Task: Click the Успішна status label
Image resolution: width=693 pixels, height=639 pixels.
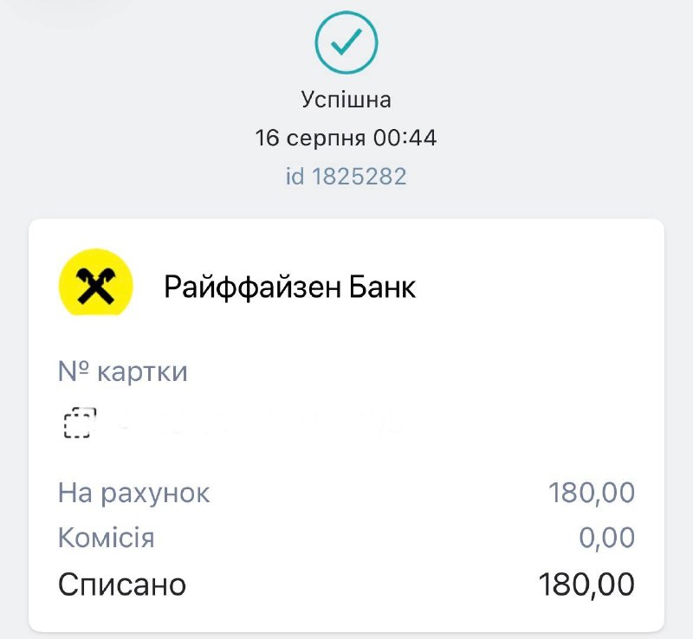Action: 346,100
